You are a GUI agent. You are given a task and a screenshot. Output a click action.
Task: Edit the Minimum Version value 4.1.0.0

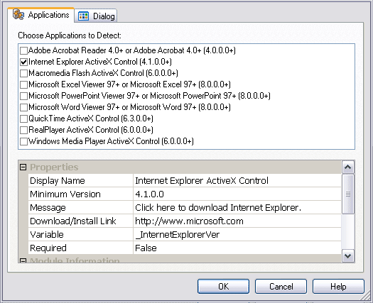click(x=237, y=194)
